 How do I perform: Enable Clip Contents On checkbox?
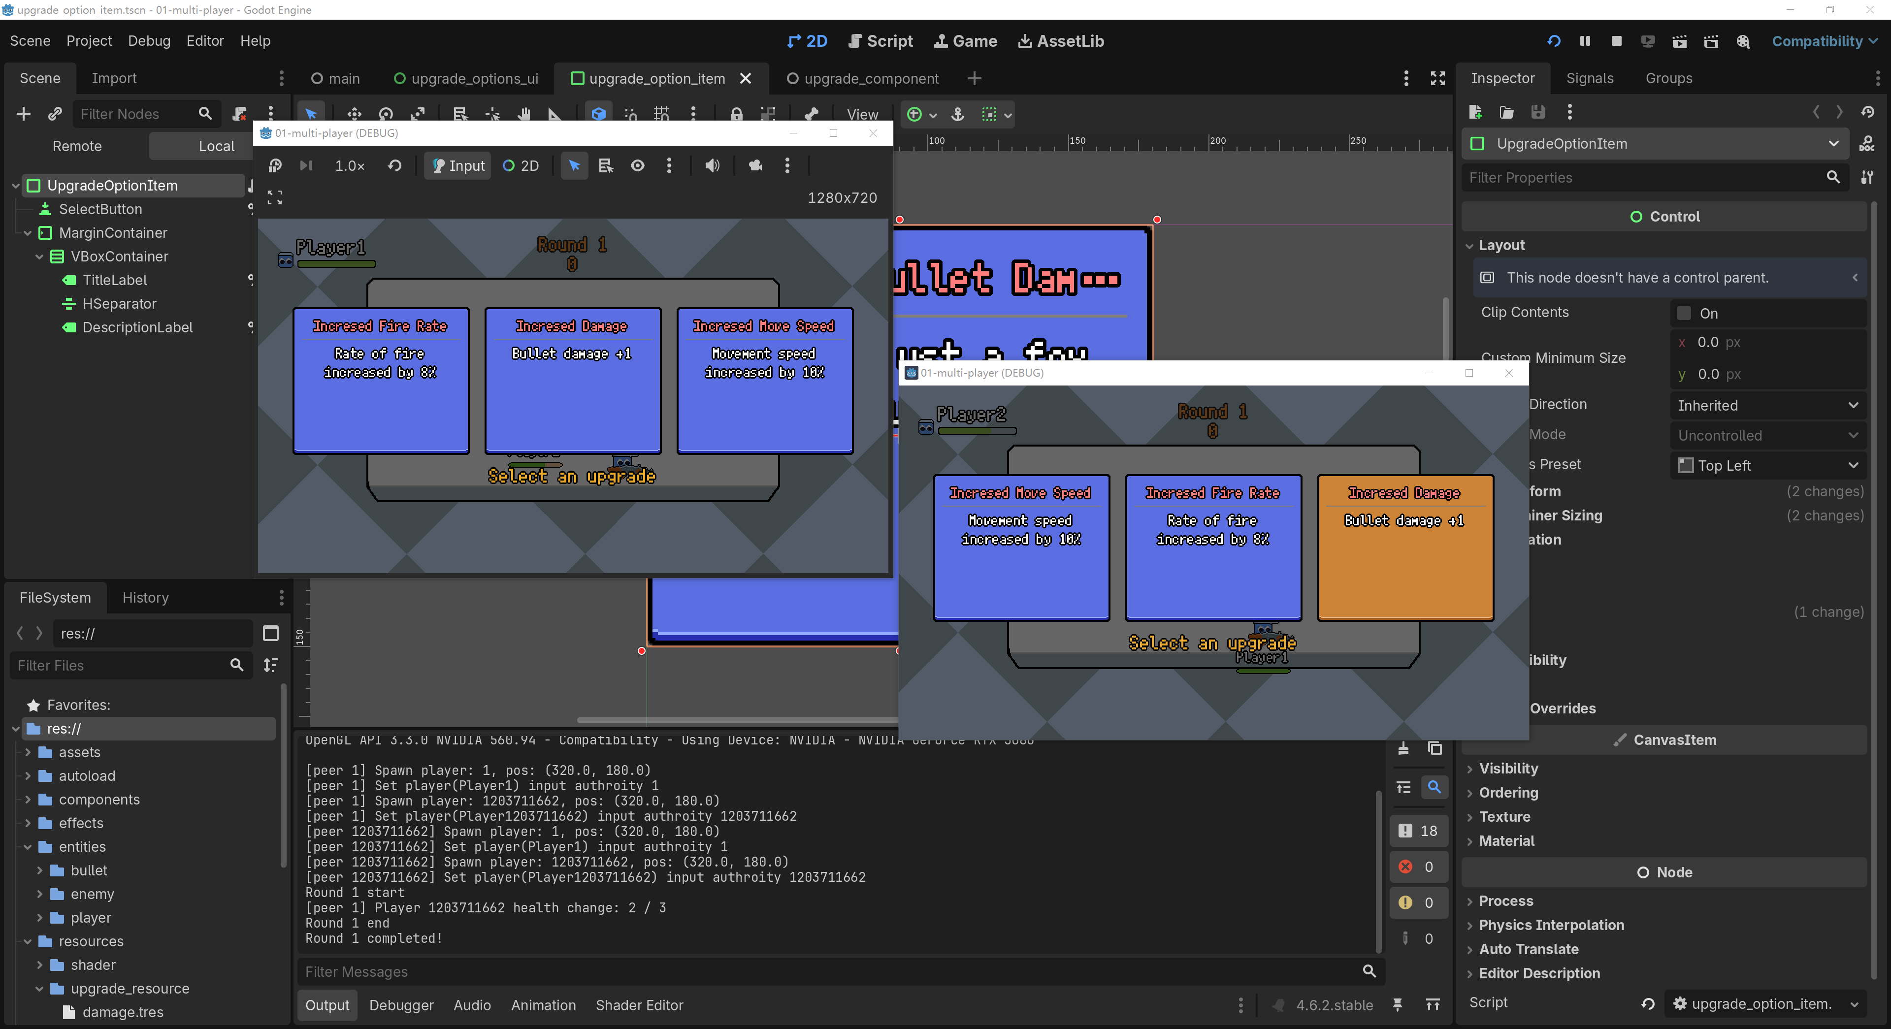coord(1684,314)
